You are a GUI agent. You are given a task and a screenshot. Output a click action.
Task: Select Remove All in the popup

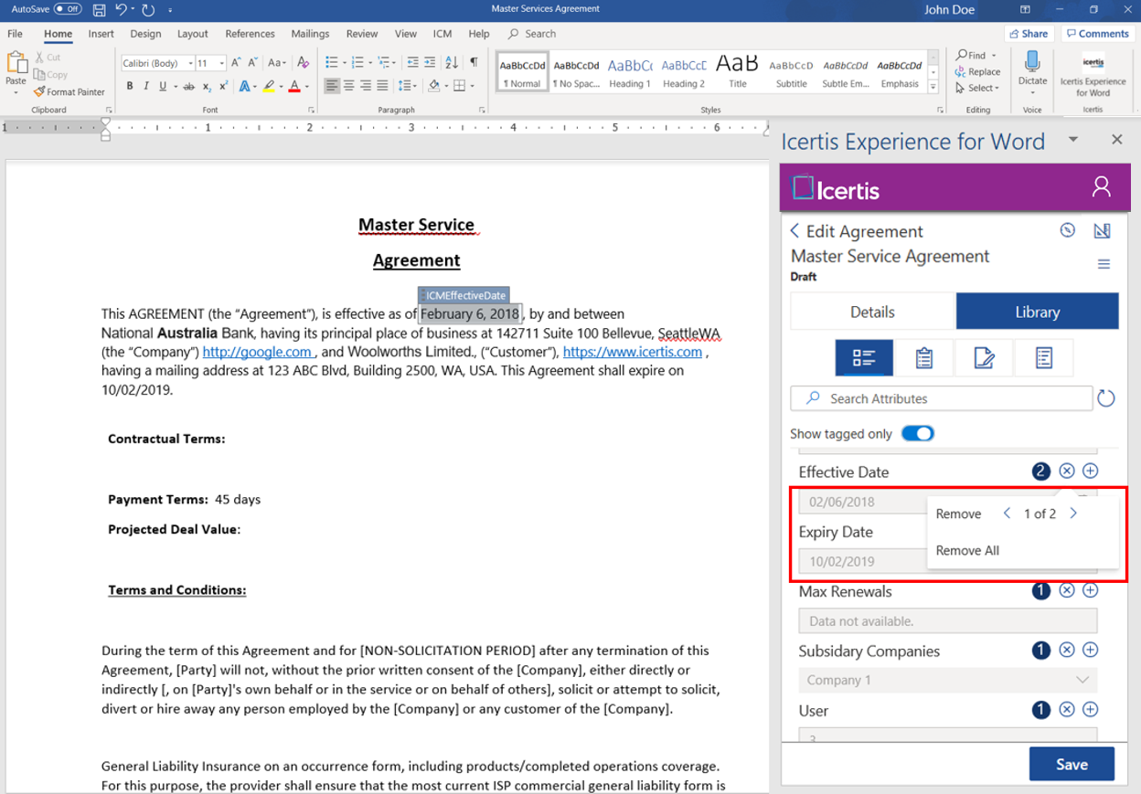(x=967, y=551)
